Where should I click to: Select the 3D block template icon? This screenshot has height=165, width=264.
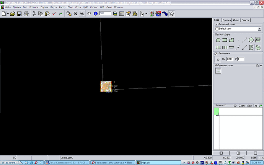coord(258,47)
